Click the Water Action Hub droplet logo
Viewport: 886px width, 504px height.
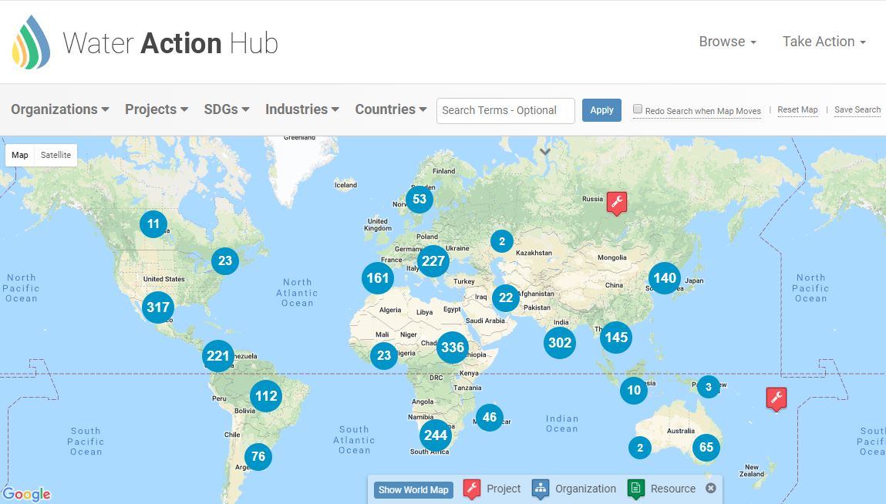tap(31, 42)
